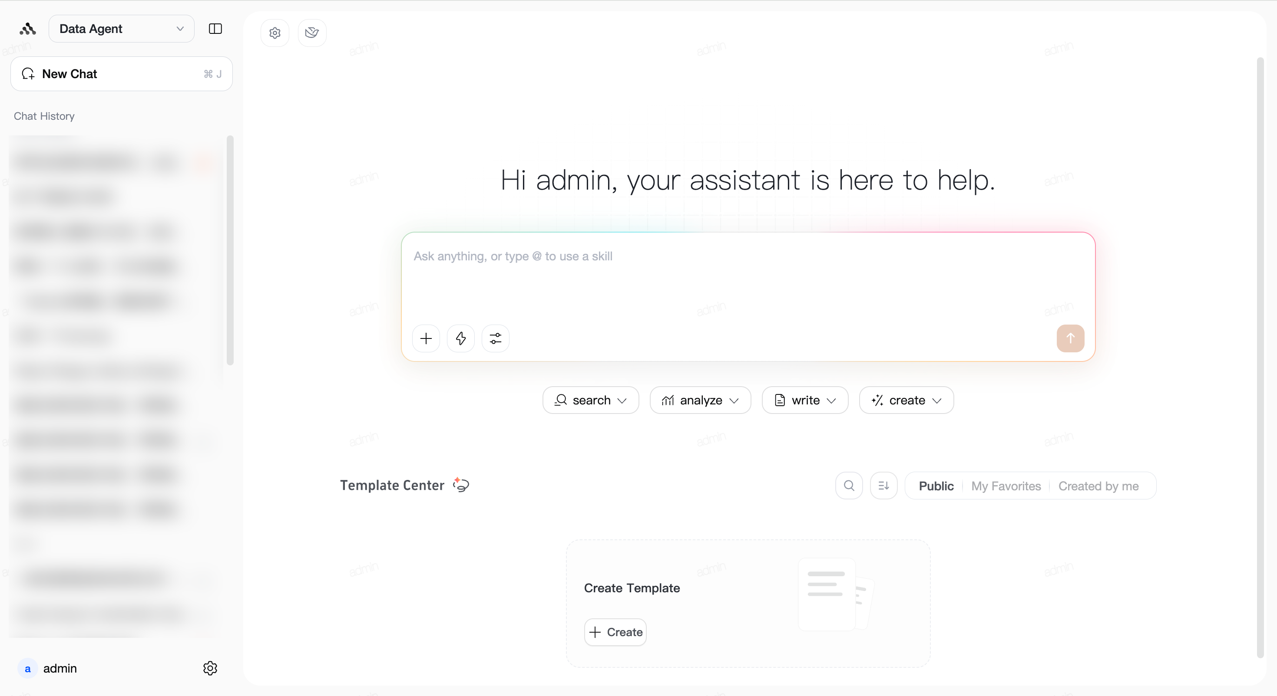Image resolution: width=1277 pixels, height=696 pixels.
Task: Send message with the arrow button
Action: (x=1070, y=338)
